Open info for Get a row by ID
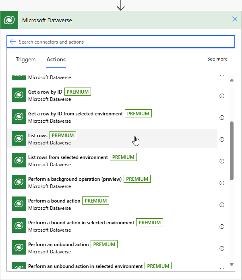242x280 pixels. click(x=222, y=96)
